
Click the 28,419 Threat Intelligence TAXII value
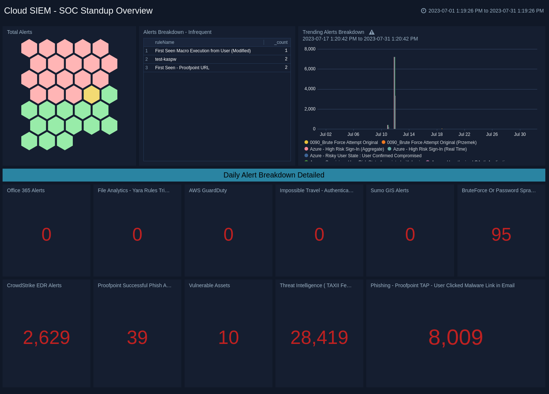319,337
